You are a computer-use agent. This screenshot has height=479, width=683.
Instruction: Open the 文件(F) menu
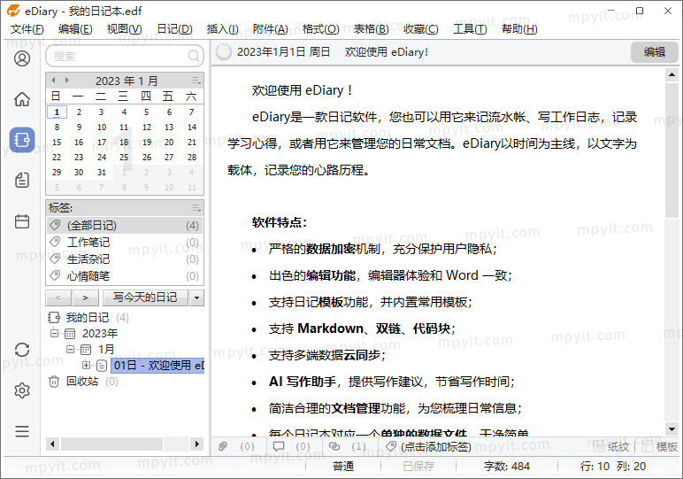(x=27, y=29)
